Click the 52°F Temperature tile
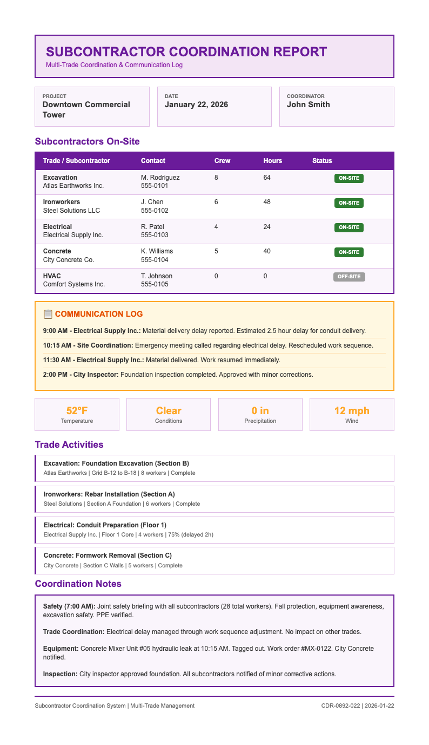The height and width of the screenshot is (745, 429). (77, 414)
